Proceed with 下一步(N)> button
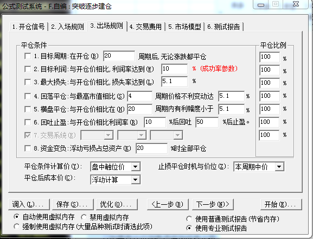This screenshot has width=313, height=239. [x=213, y=204]
